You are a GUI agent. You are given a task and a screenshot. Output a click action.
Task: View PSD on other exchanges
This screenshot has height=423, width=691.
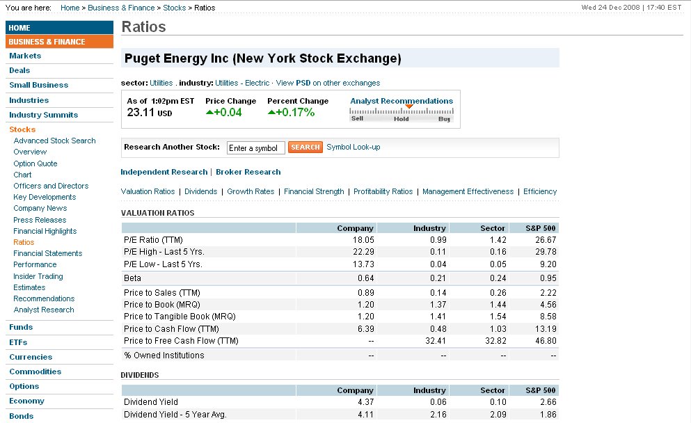click(328, 83)
